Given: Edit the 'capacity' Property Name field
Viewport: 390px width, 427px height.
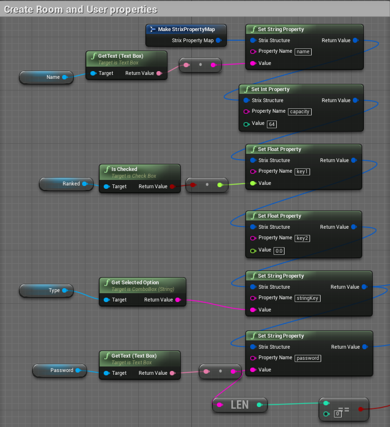Looking at the screenshot, I should pyautogui.click(x=300, y=112).
